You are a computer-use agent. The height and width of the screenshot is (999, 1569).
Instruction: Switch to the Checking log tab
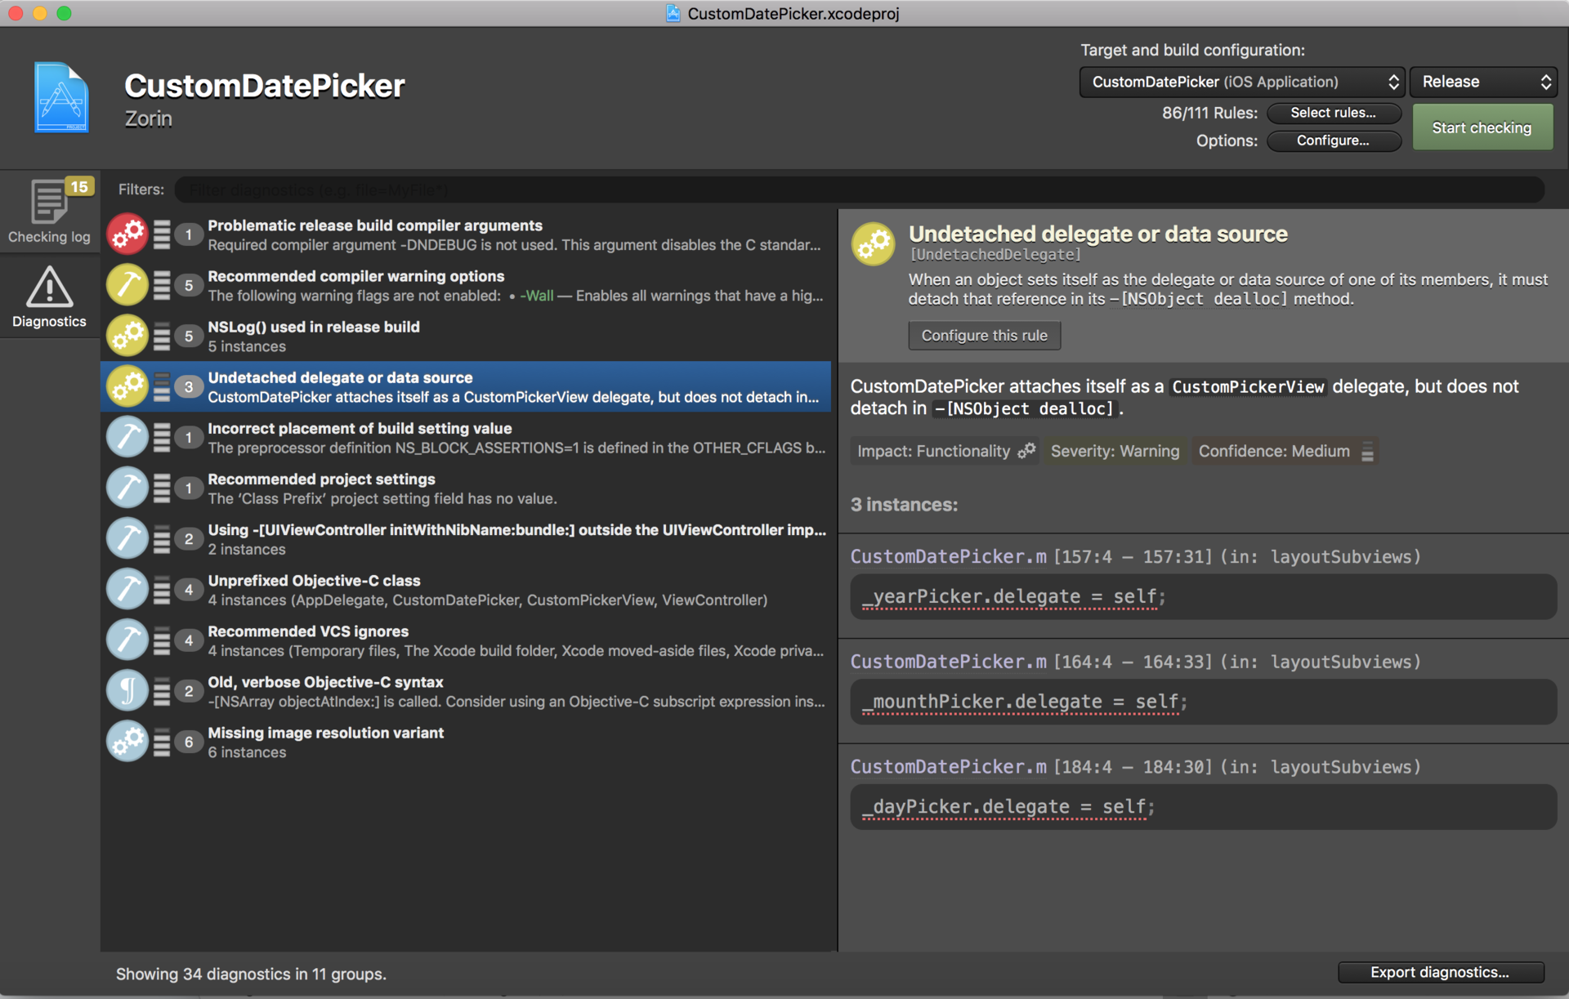[x=49, y=211]
